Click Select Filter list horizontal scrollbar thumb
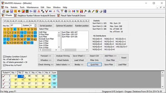 point(46,50)
